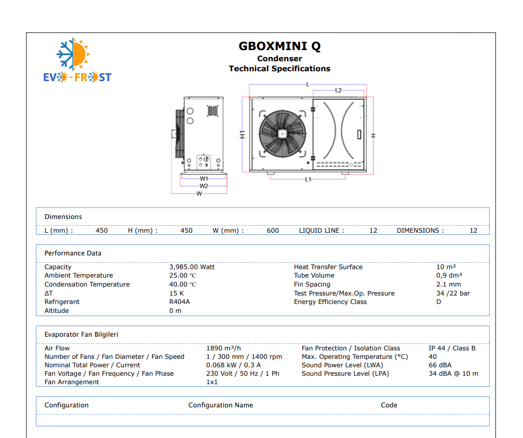Click the L1 dimension label in drawing
The image size is (523, 438).
click(308, 179)
